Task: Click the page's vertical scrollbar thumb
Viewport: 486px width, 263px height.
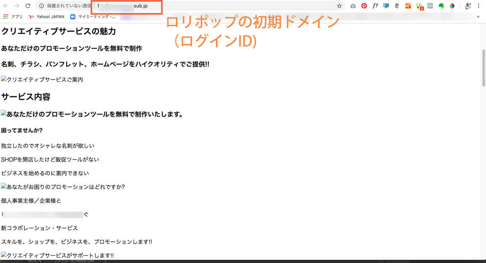Action: pyautogui.click(x=483, y=68)
